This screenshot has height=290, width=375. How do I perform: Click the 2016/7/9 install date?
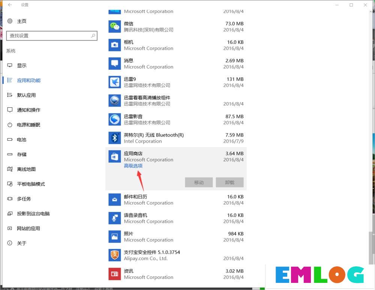[233, 141]
